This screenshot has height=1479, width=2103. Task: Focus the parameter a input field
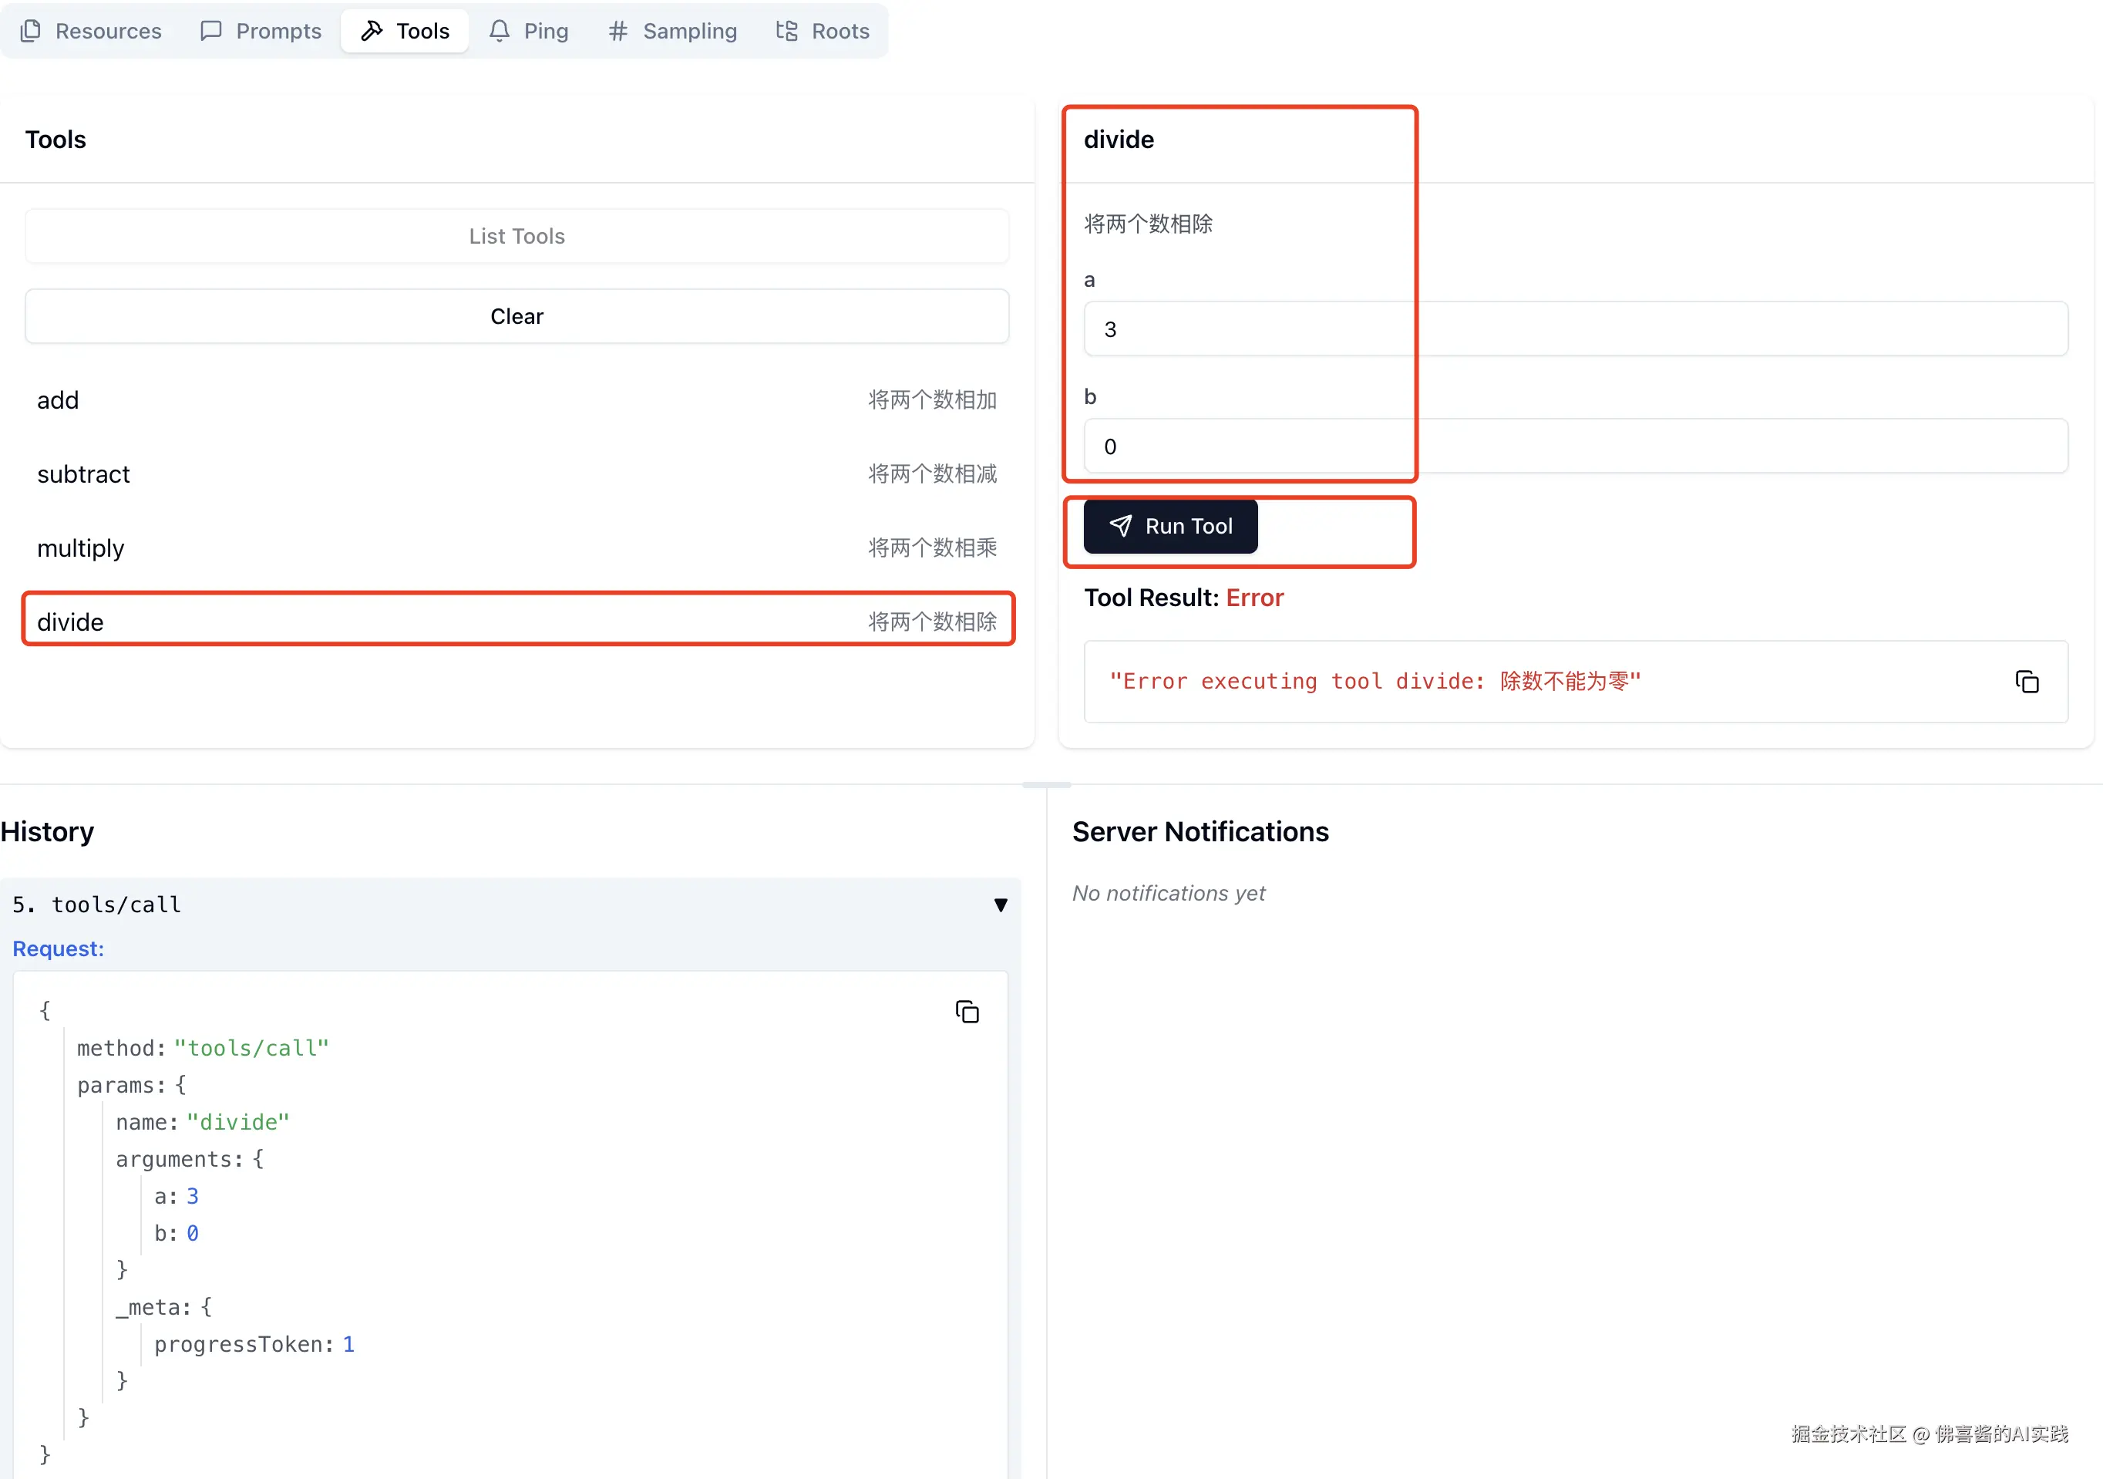pos(1576,330)
